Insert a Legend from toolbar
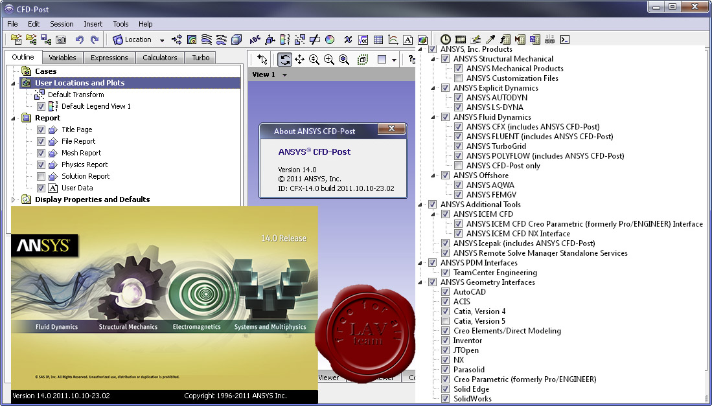Image resolution: width=712 pixels, height=406 pixels. point(285,39)
